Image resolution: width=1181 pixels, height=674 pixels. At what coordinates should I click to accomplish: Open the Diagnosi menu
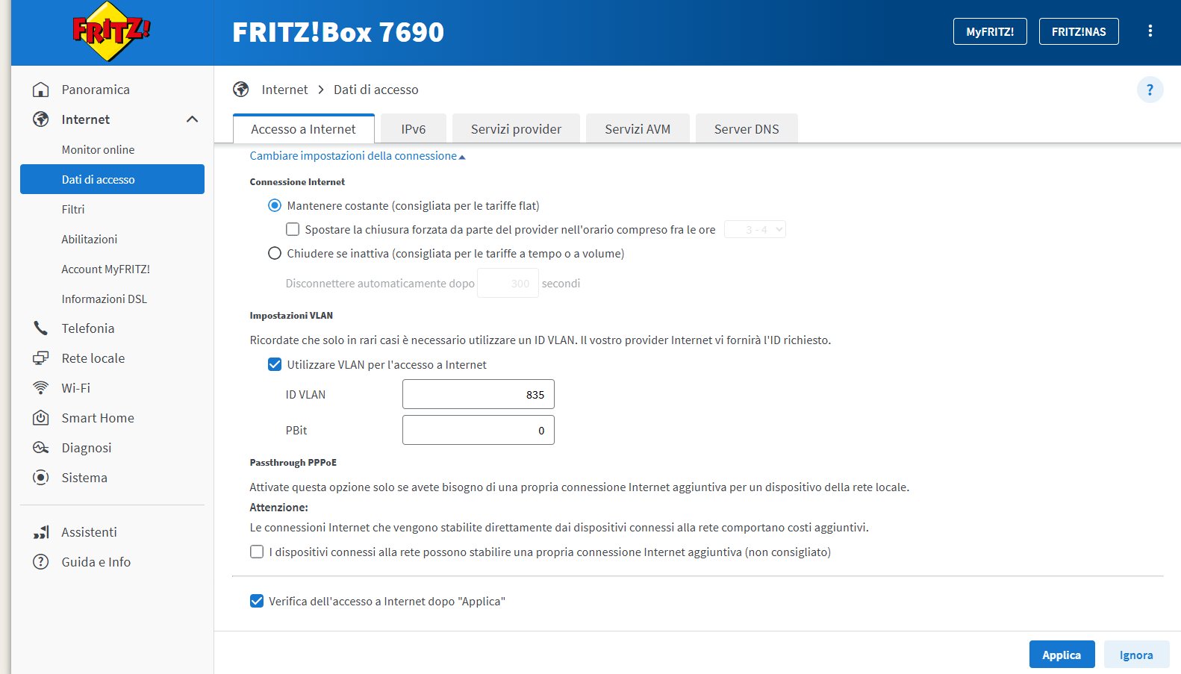pyautogui.click(x=87, y=448)
